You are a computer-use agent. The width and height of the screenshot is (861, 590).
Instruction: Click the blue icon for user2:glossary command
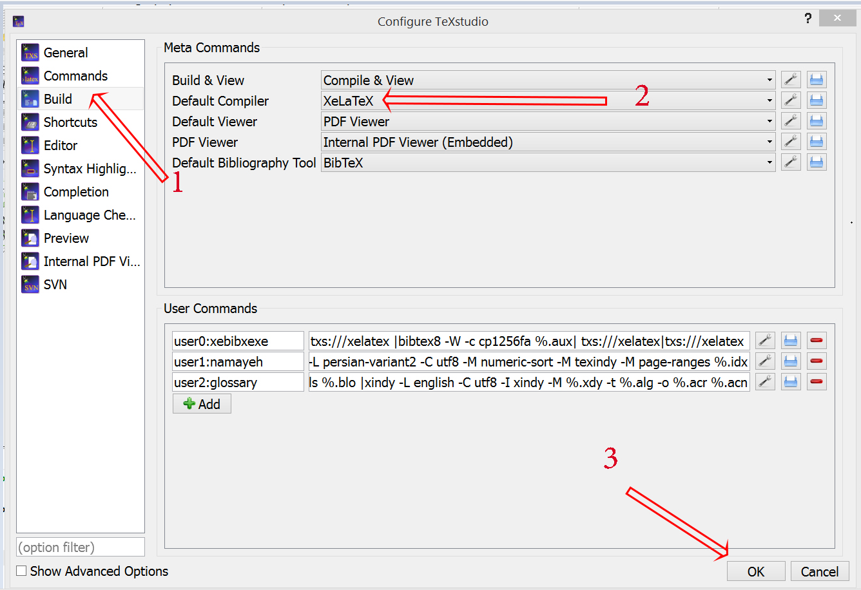[x=791, y=382]
